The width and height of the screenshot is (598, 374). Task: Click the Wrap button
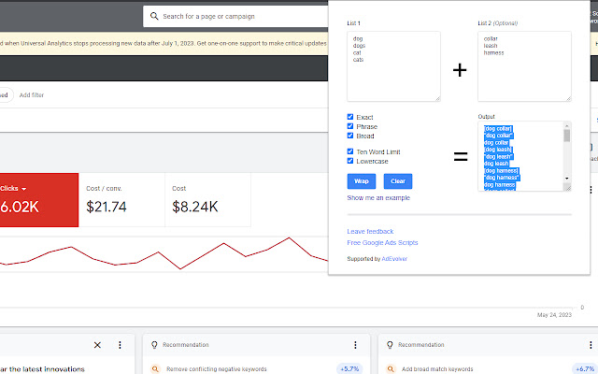(362, 181)
